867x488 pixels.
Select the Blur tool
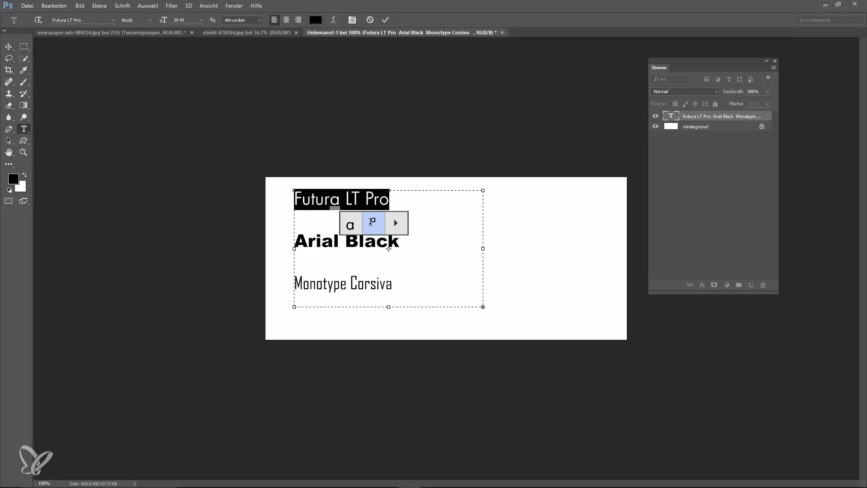(x=9, y=117)
